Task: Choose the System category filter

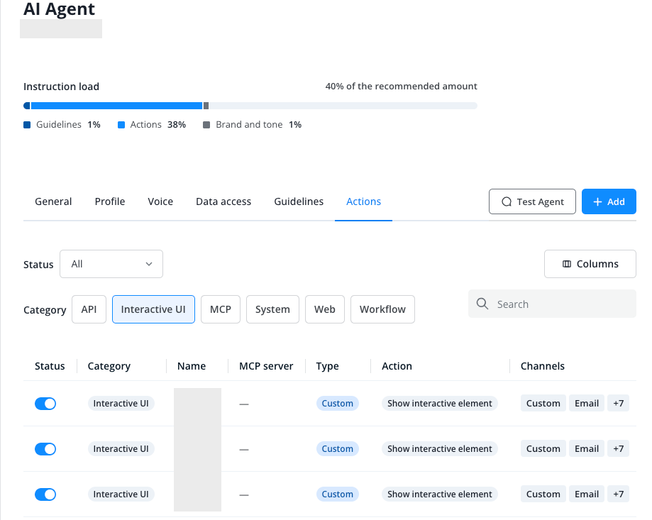Action: [272, 309]
